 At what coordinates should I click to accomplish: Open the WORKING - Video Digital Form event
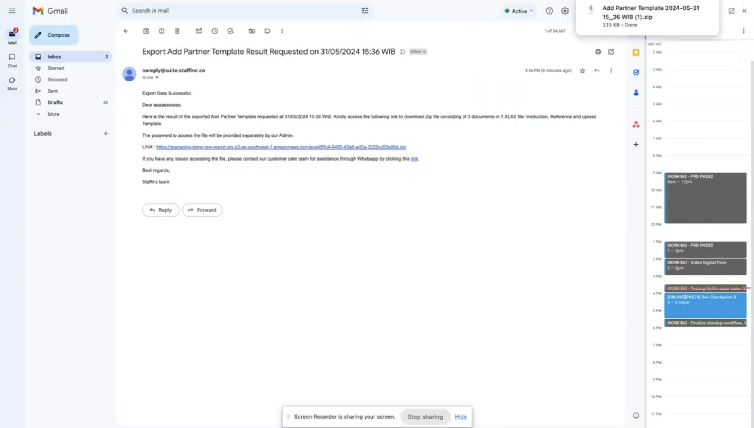pyautogui.click(x=705, y=267)
